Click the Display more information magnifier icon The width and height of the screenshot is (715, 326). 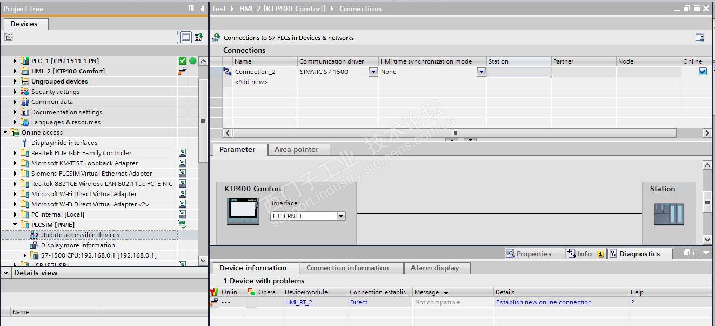click(35, 245)
